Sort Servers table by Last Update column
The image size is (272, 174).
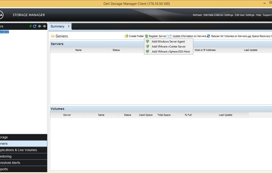251,50
